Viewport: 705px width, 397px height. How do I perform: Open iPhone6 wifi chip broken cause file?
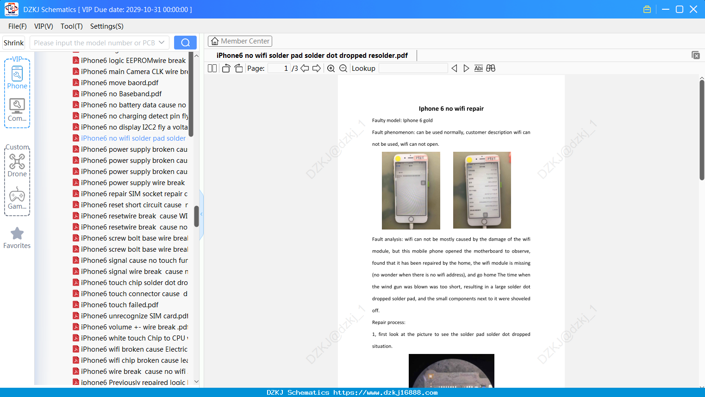coord(130,360)
